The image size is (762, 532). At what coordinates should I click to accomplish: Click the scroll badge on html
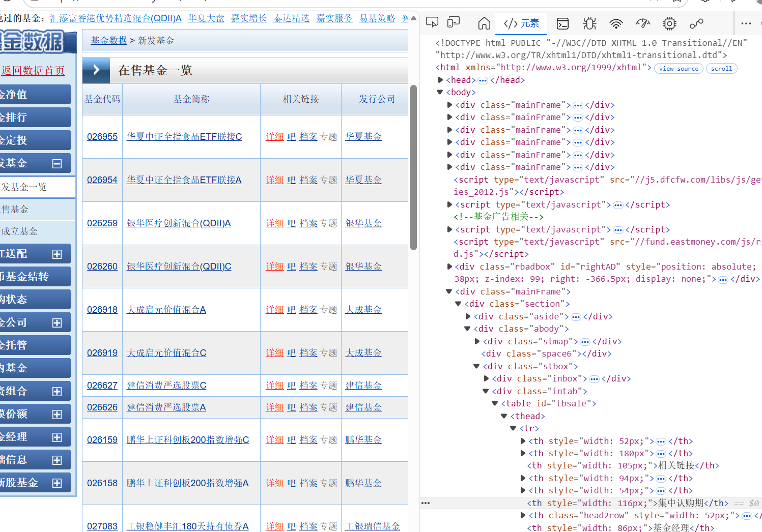(721, 68)
